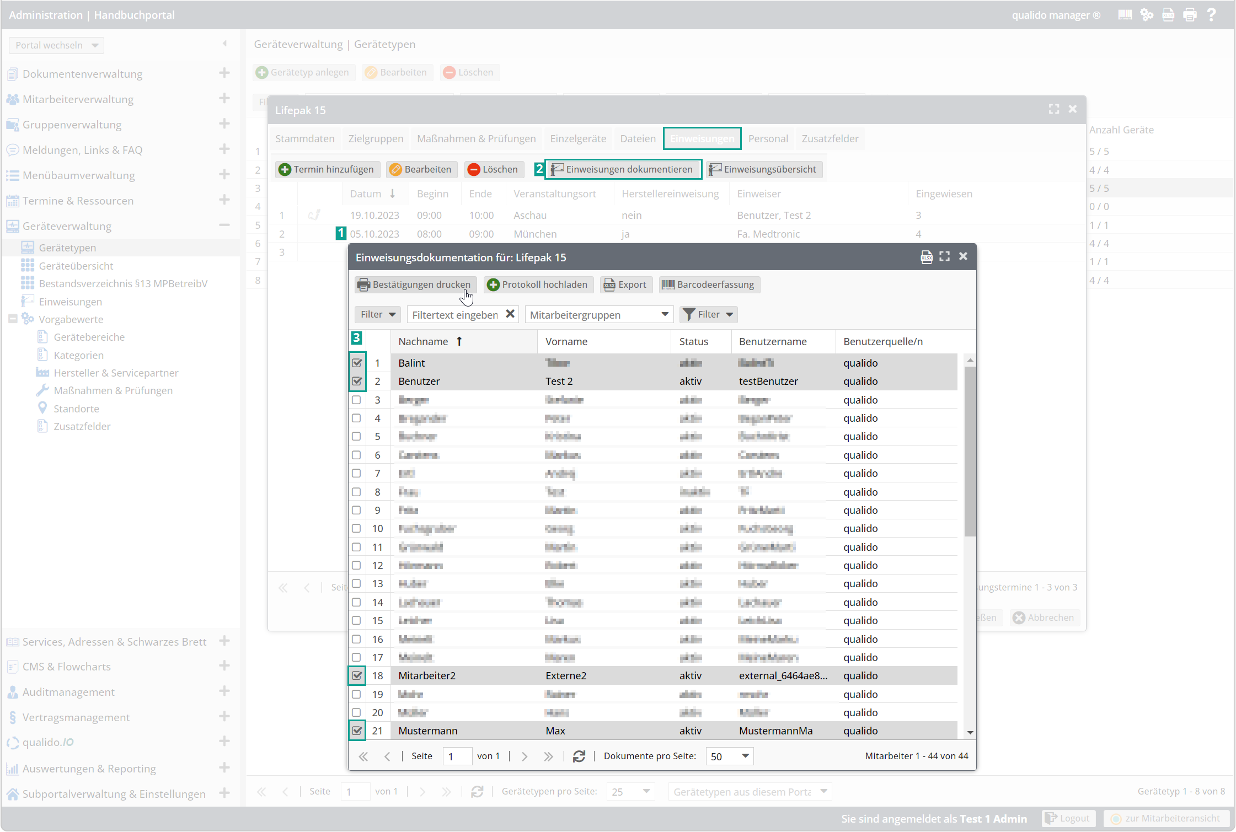Click the Filtertext eingeben input field
This screenshot has height=832, width=1236.
click(x=455, y=314)
